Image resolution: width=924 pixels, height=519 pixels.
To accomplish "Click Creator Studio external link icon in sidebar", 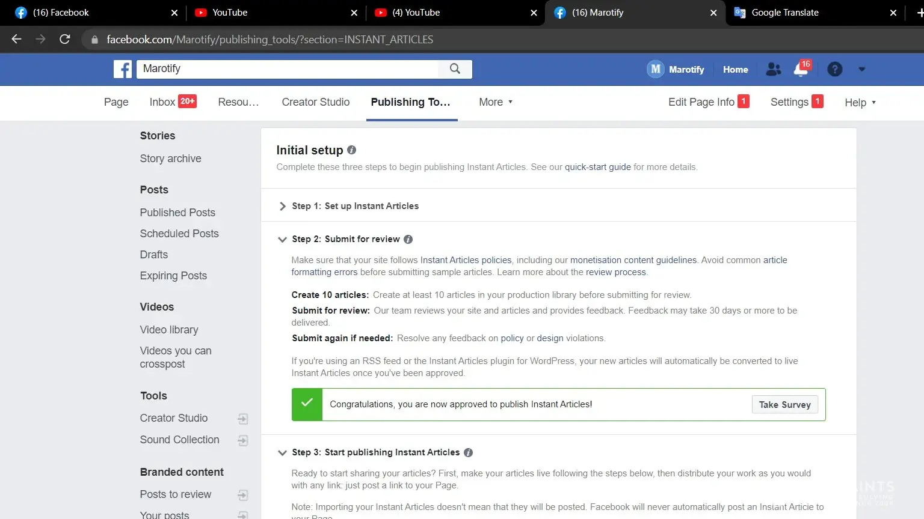I will tap(242, 419).
